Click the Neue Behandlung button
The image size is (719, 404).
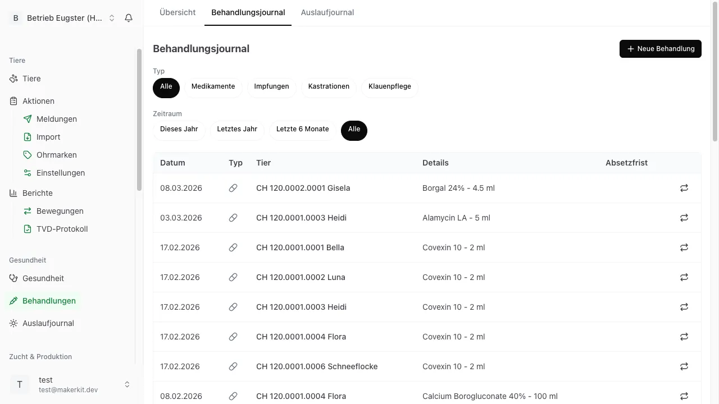[x=660, y=49]
